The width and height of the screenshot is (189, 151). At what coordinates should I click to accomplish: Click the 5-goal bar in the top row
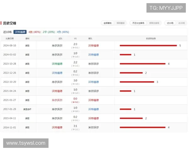pyautogui.click(x=148, y=46)
